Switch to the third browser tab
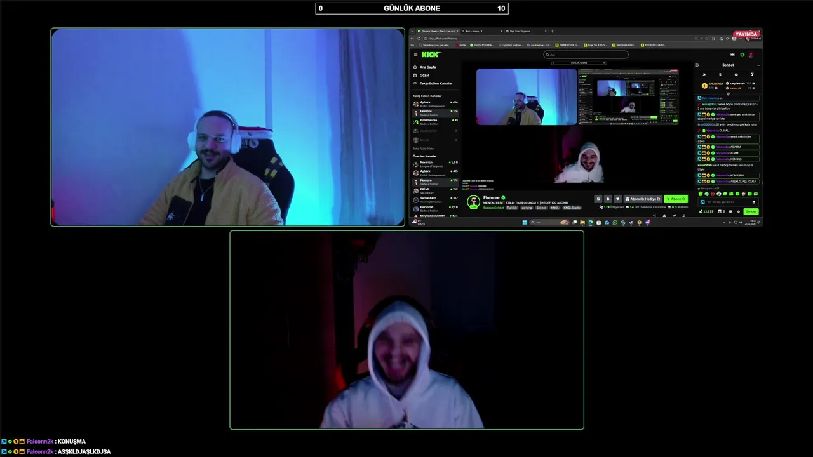Screen dimensions: 813x457 [527, 31]
